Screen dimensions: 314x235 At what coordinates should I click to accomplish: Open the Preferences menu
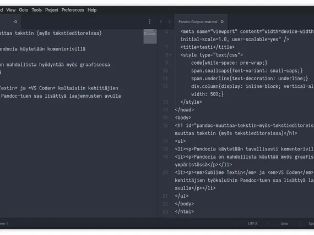tap(73, 10)
